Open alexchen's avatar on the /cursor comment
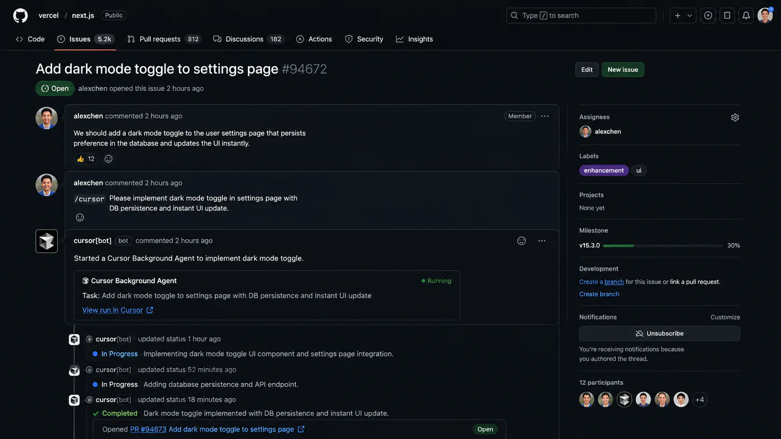This screenshot has width=781, height=439. click(46, 185)
